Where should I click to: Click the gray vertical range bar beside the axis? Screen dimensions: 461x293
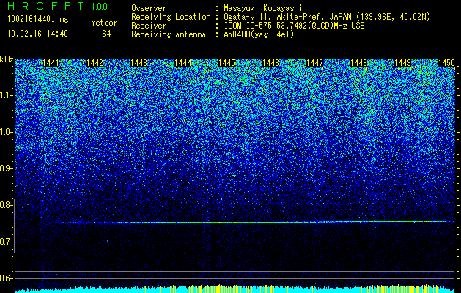[14, 226]
